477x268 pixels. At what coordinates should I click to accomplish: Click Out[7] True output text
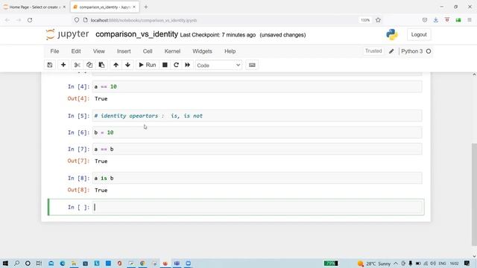[101, 162]
